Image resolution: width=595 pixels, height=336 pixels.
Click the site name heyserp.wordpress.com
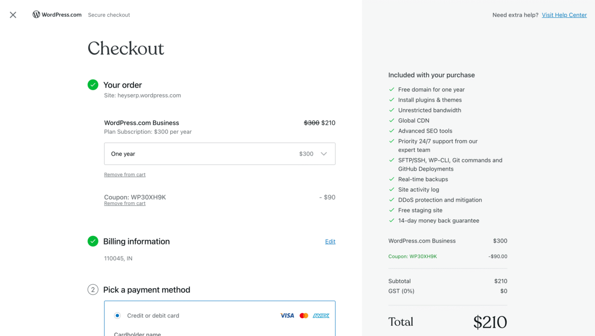pyautogui.click(x=142, y=95)
